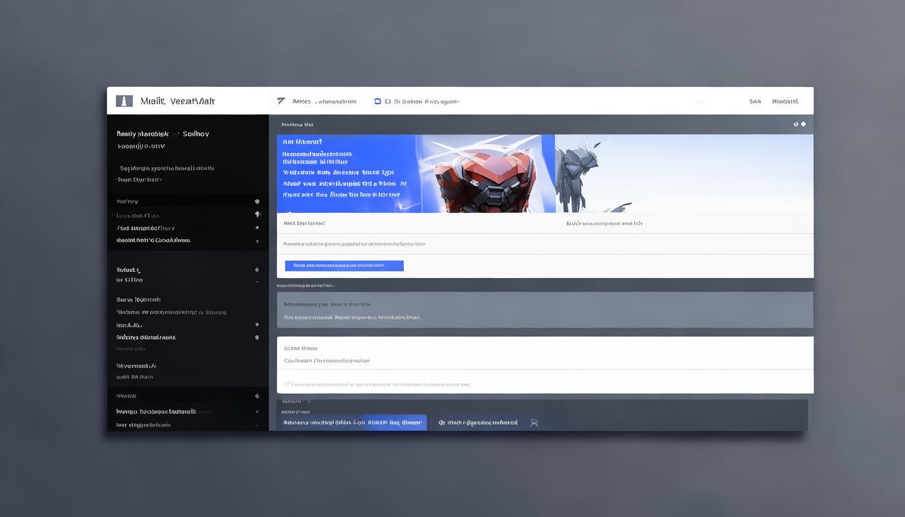Click the white diamond icon in panel header
905x517 pixels.
[x=803, y=124]
